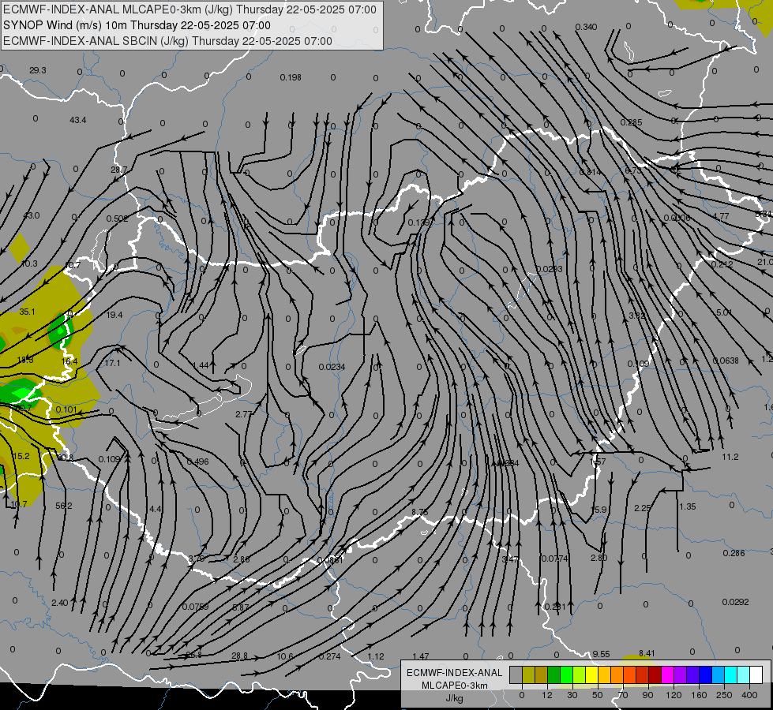This screenshot has width=773, height=710.
Task: Click the map value '0.496'
Action: point(197,461)
